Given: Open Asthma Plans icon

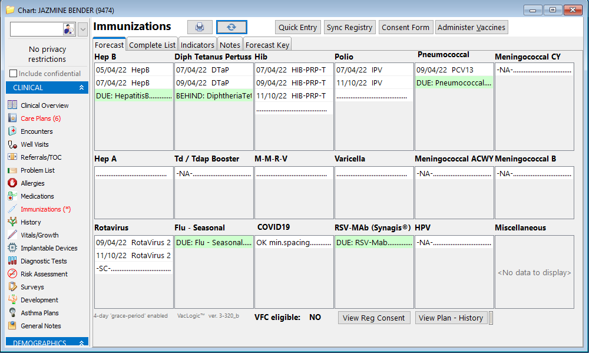Looking at the screenshot, I should coord(12,313).
